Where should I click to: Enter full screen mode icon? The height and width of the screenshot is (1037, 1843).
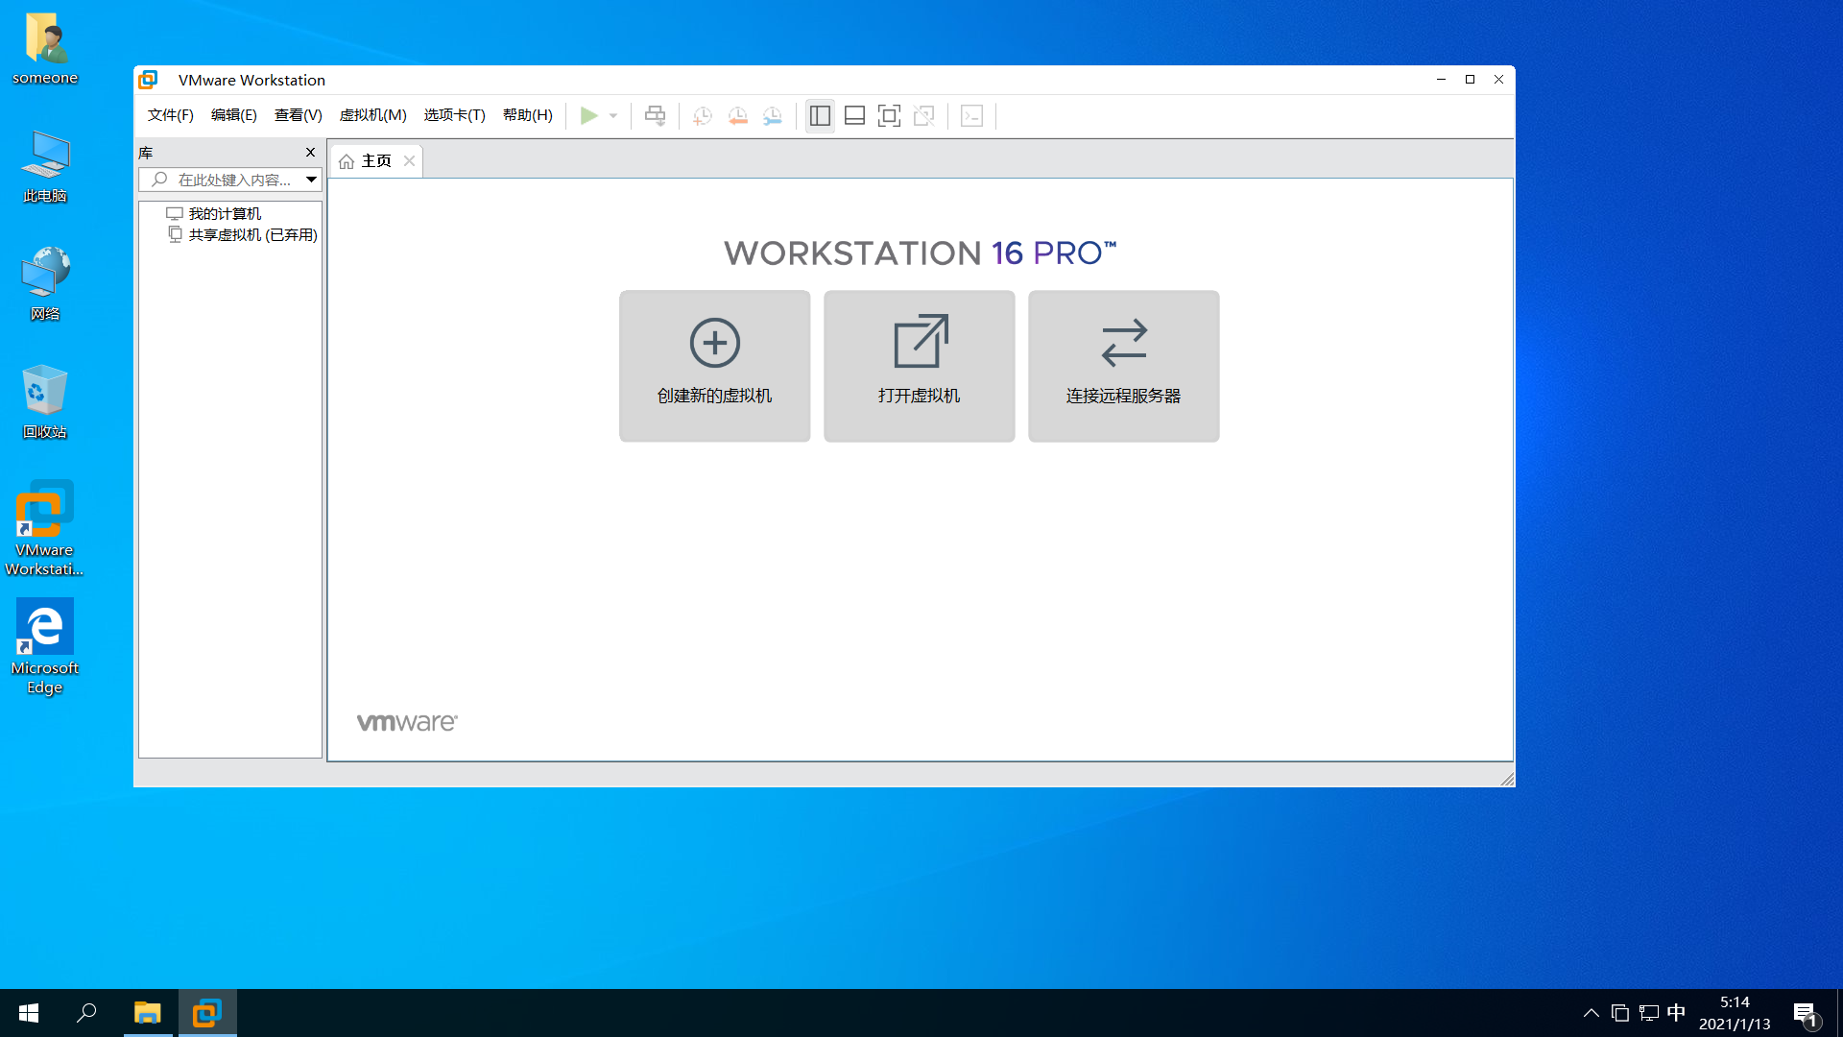tap(889, 116)
